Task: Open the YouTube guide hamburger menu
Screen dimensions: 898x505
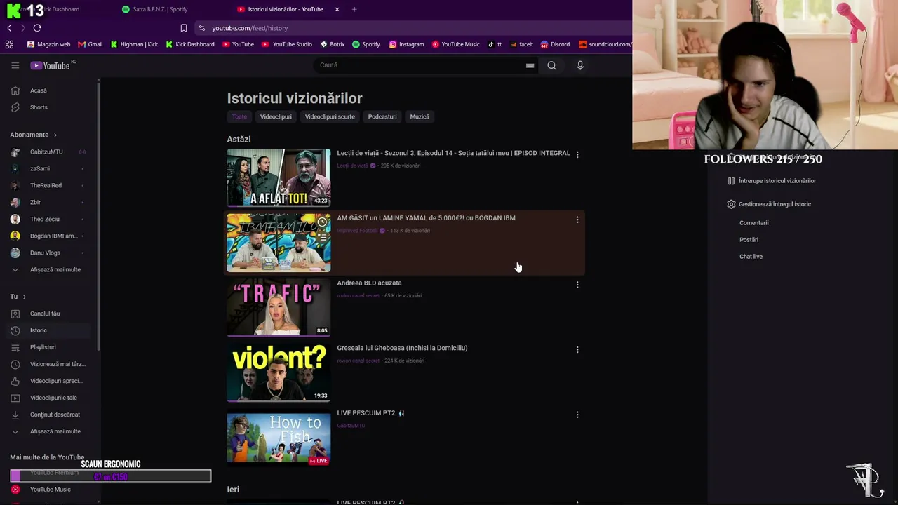Action: [x=15, y=65]
